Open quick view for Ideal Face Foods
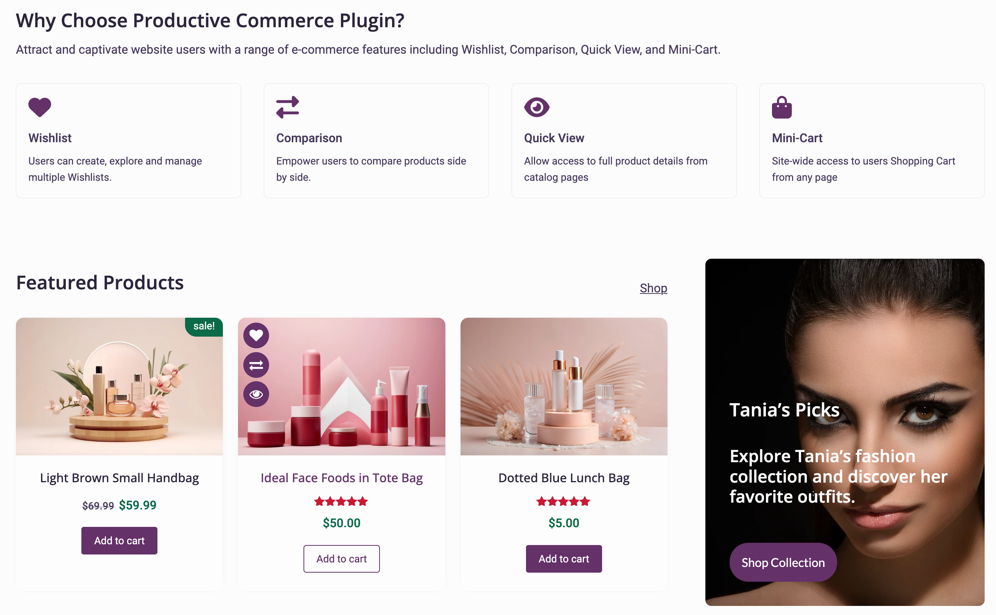Screen dimensions: 996x615 coord(256,394)
